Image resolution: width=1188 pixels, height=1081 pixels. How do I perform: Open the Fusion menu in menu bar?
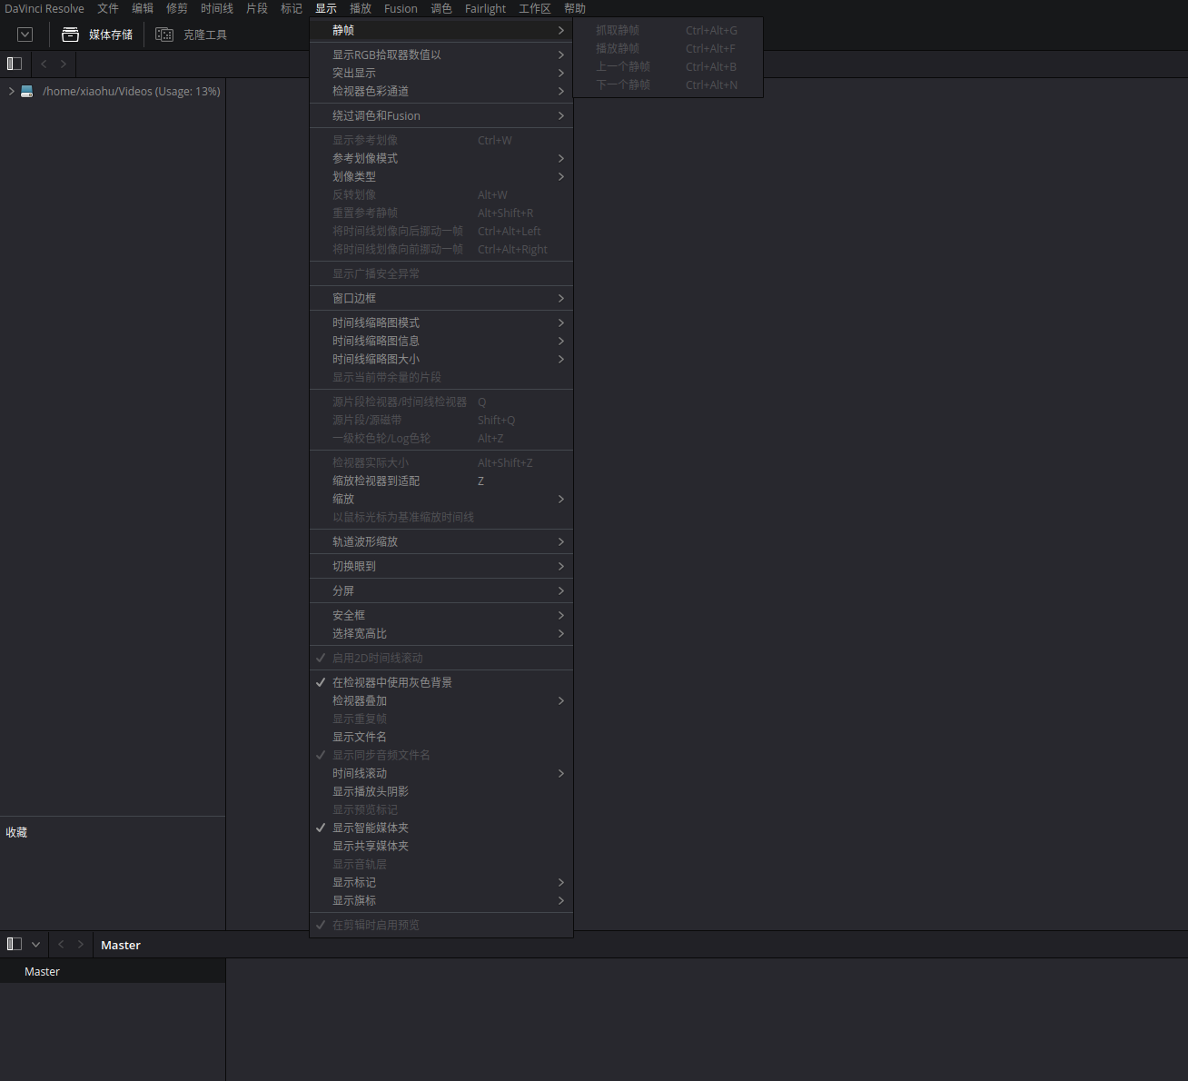point(401,9)
